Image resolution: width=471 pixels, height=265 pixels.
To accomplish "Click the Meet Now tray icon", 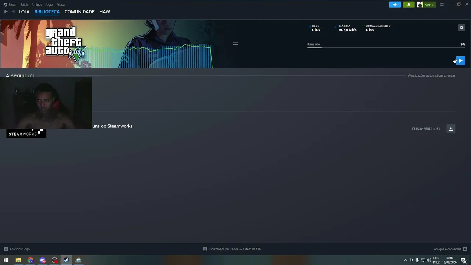I will [x=411, y=260].
